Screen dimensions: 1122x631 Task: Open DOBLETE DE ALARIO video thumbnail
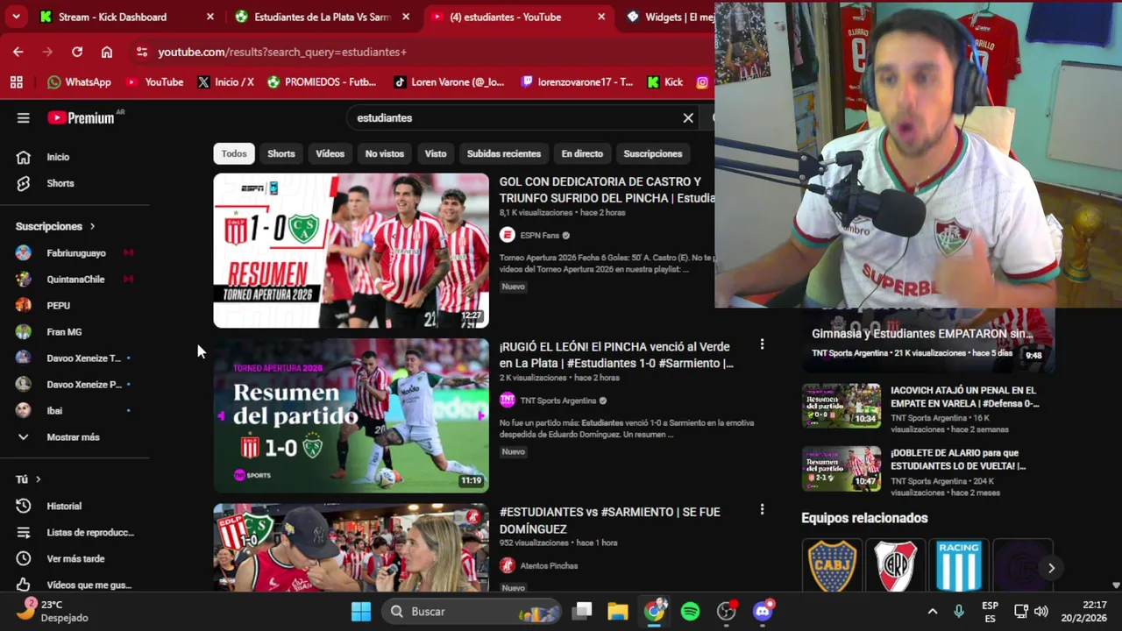(x=841, y=468)
